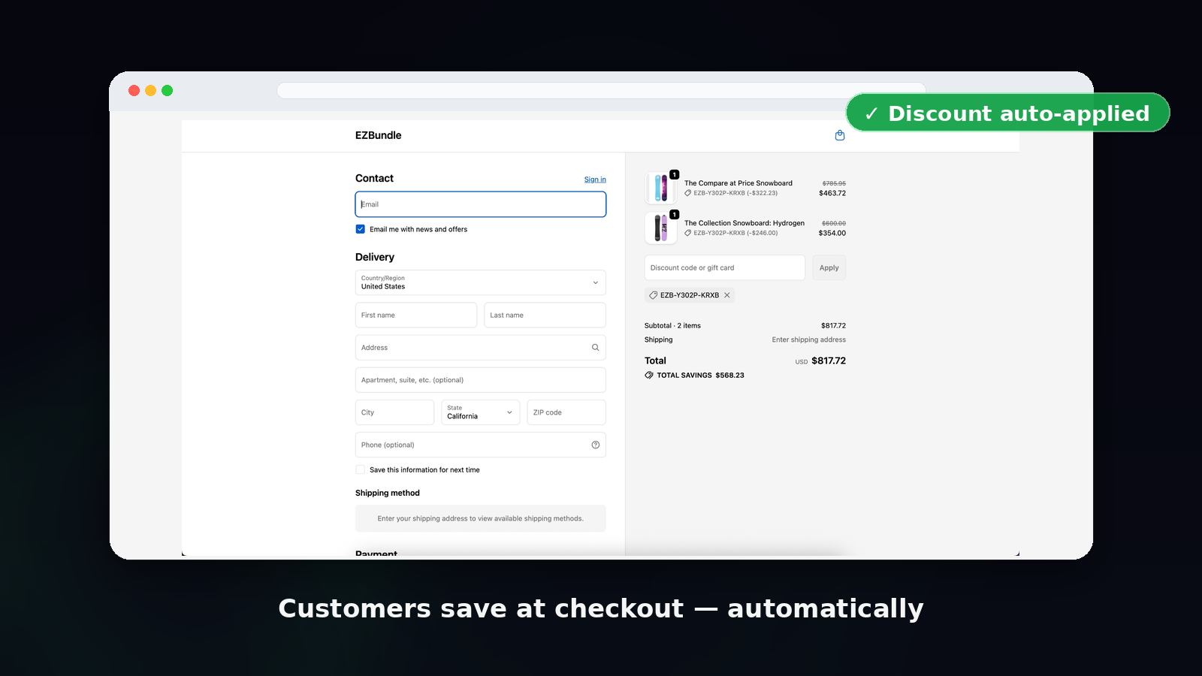Click the Contact section heading
The width and height of the screenshot is (1202, 676).
374,178
